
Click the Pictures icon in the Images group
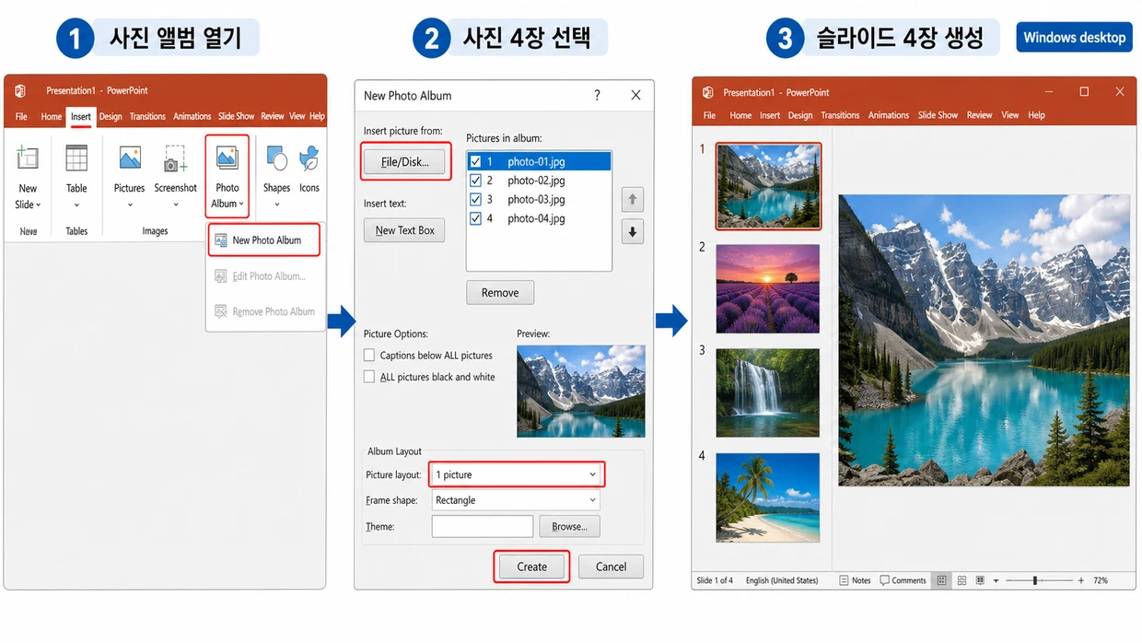click(x=130, y=158)
